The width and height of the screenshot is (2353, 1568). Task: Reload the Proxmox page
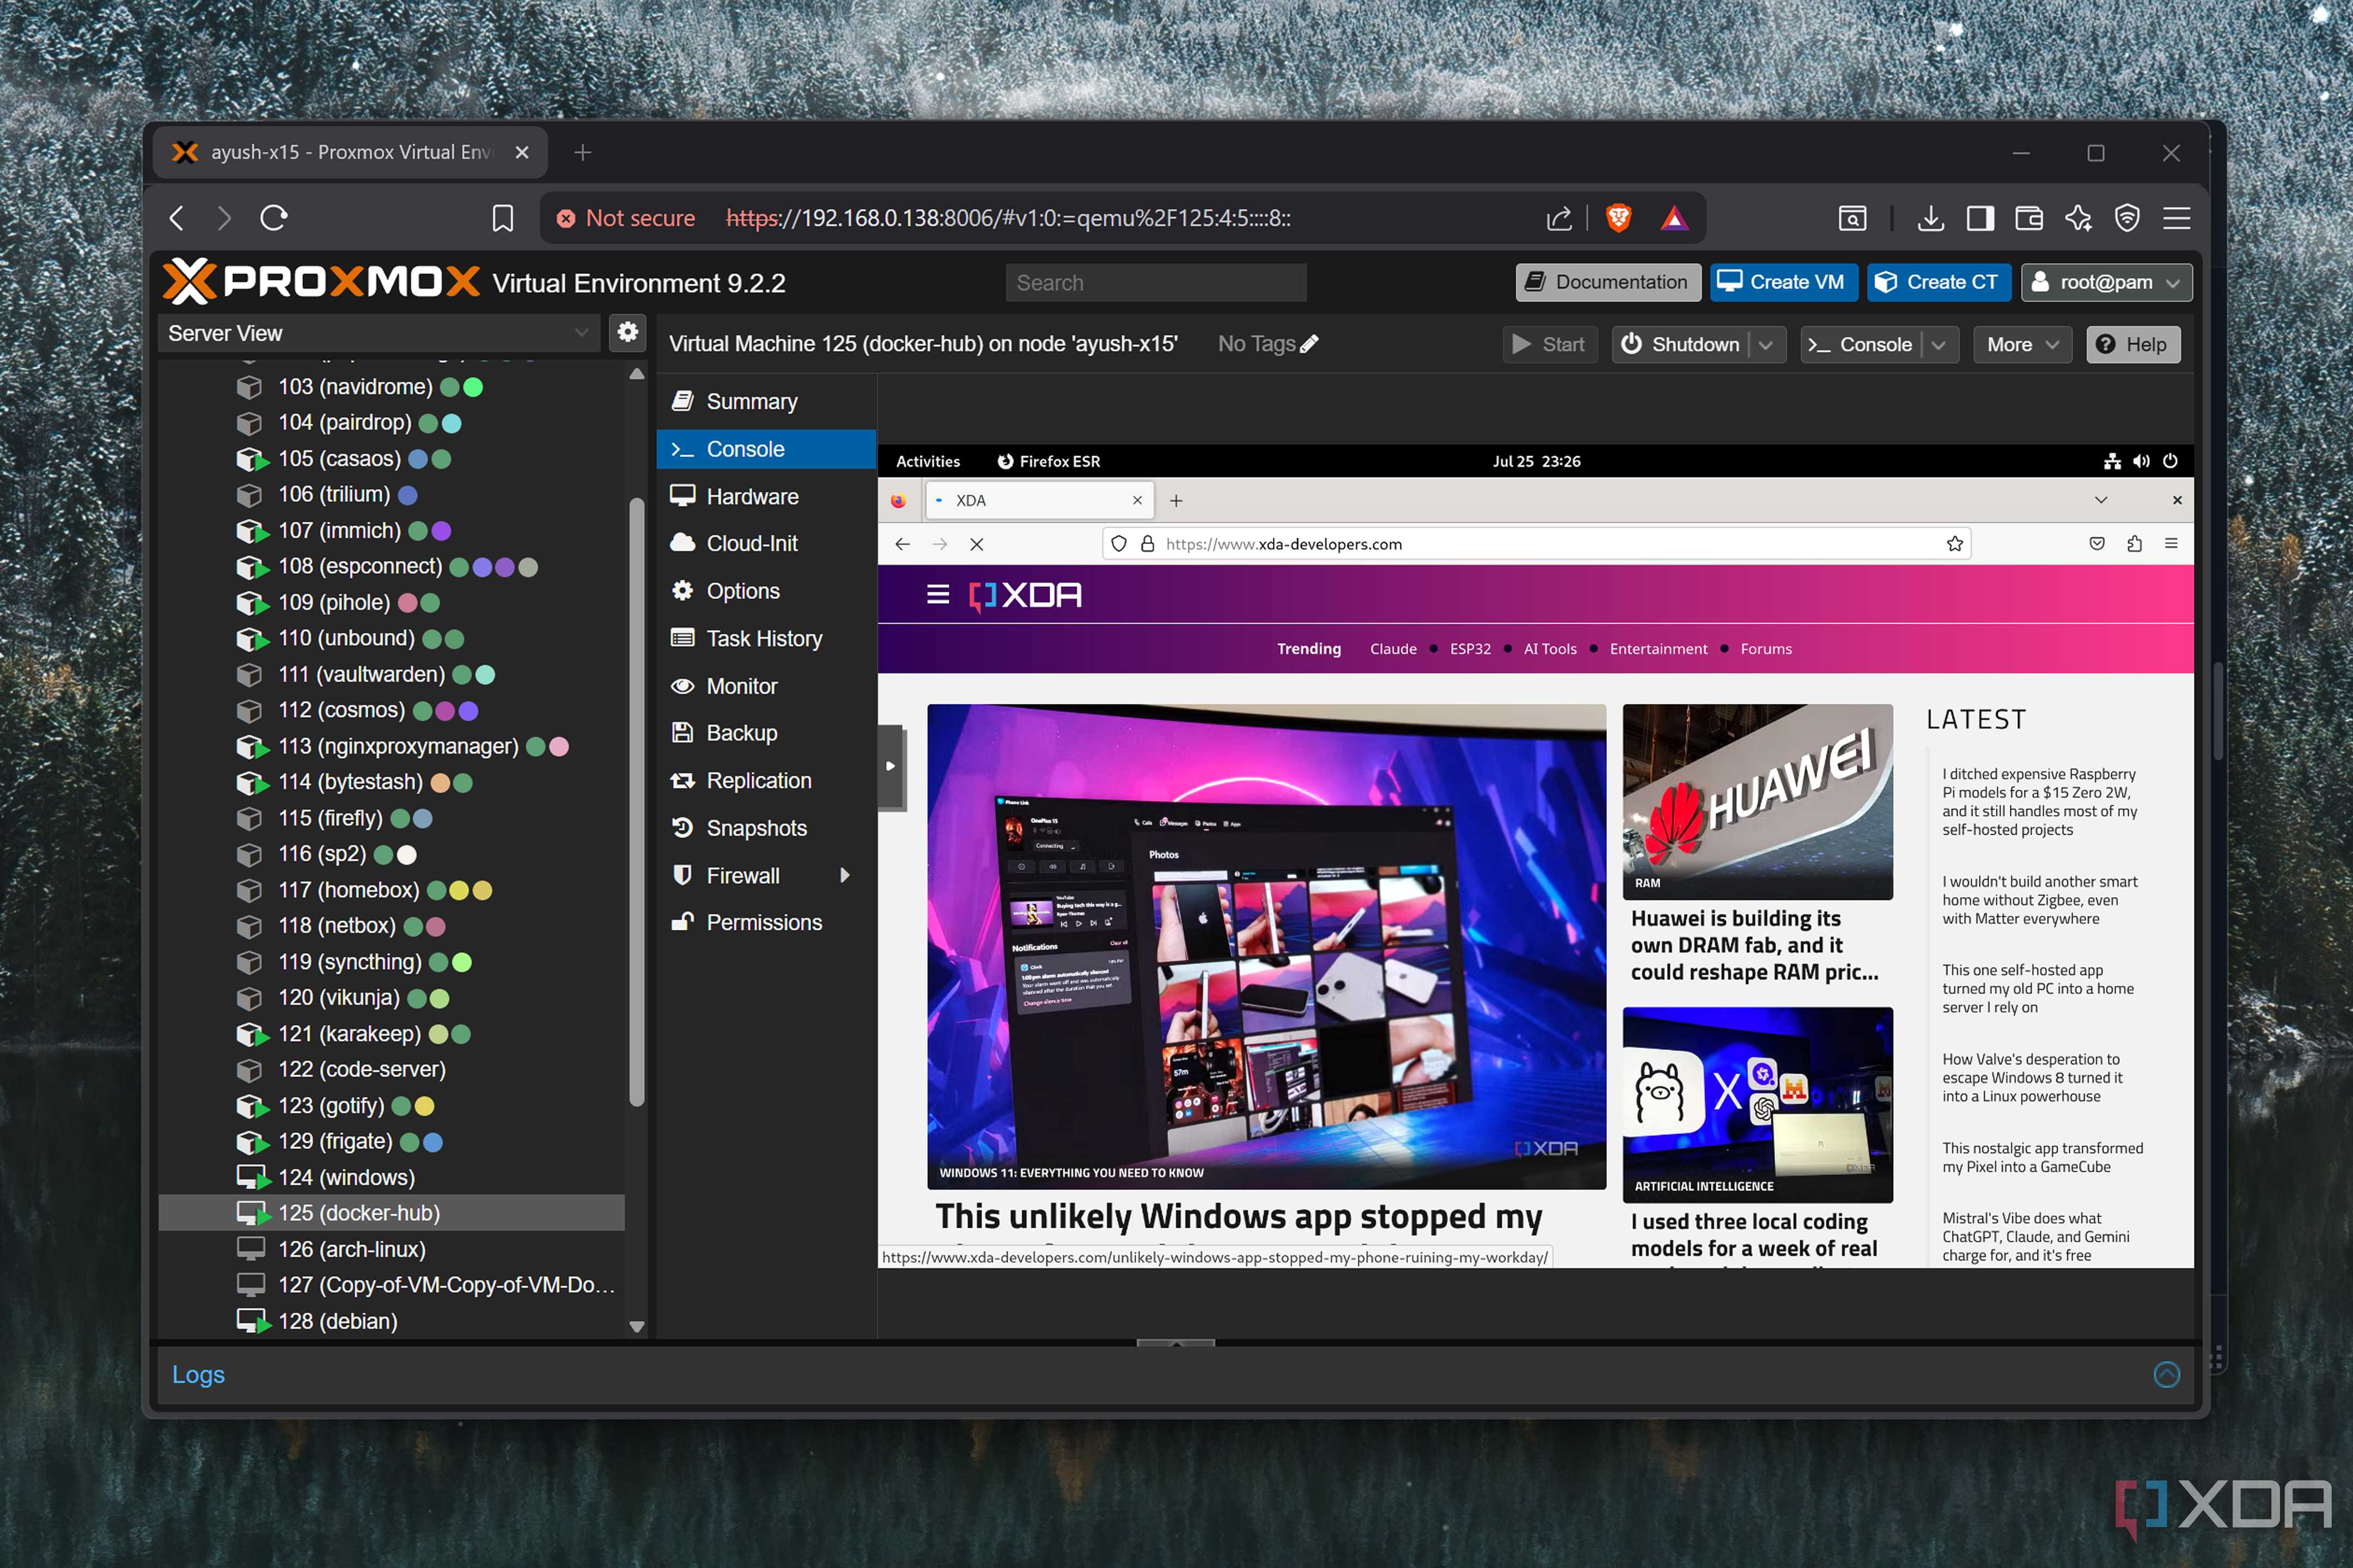coord(274,218)
